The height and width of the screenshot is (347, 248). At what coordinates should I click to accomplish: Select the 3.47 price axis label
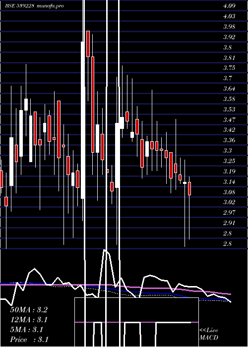point(229,120)
